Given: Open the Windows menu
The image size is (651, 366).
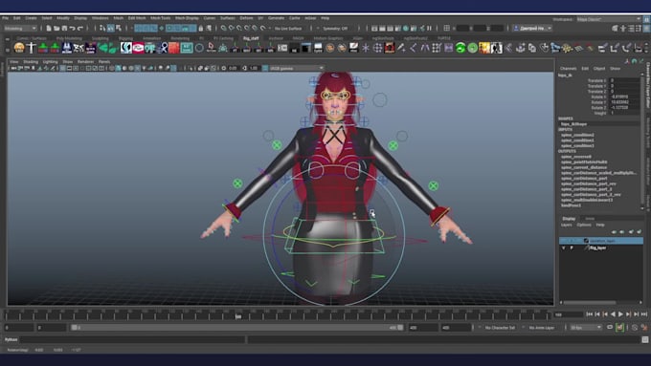Looking at the screenshot, I should [101, 18].
